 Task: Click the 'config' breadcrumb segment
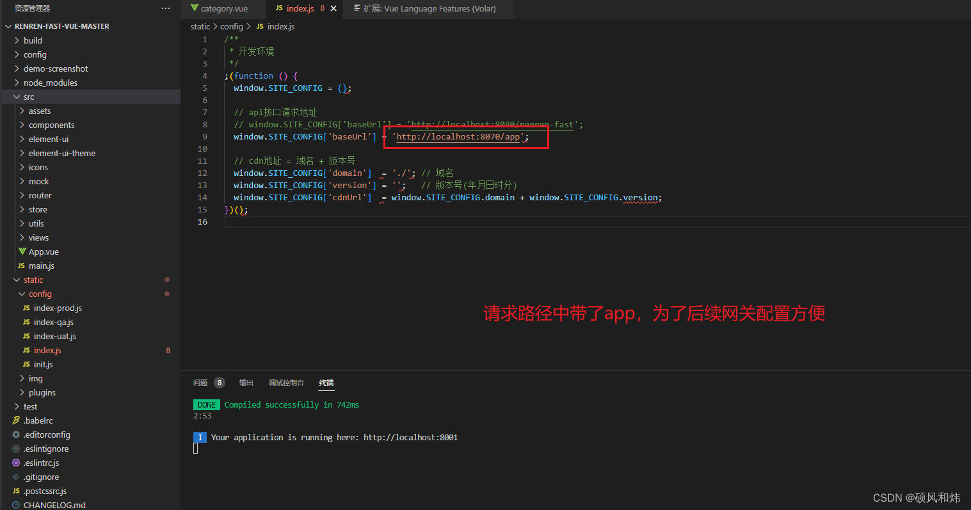click(231, 26)
